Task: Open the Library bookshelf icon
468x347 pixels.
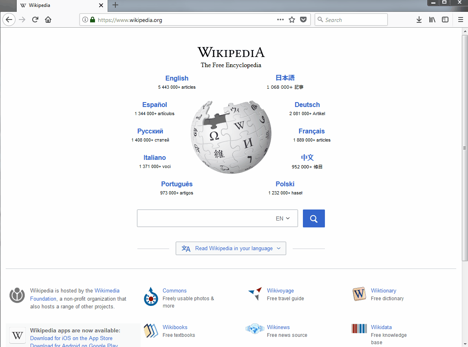Action: coord(432,20)
